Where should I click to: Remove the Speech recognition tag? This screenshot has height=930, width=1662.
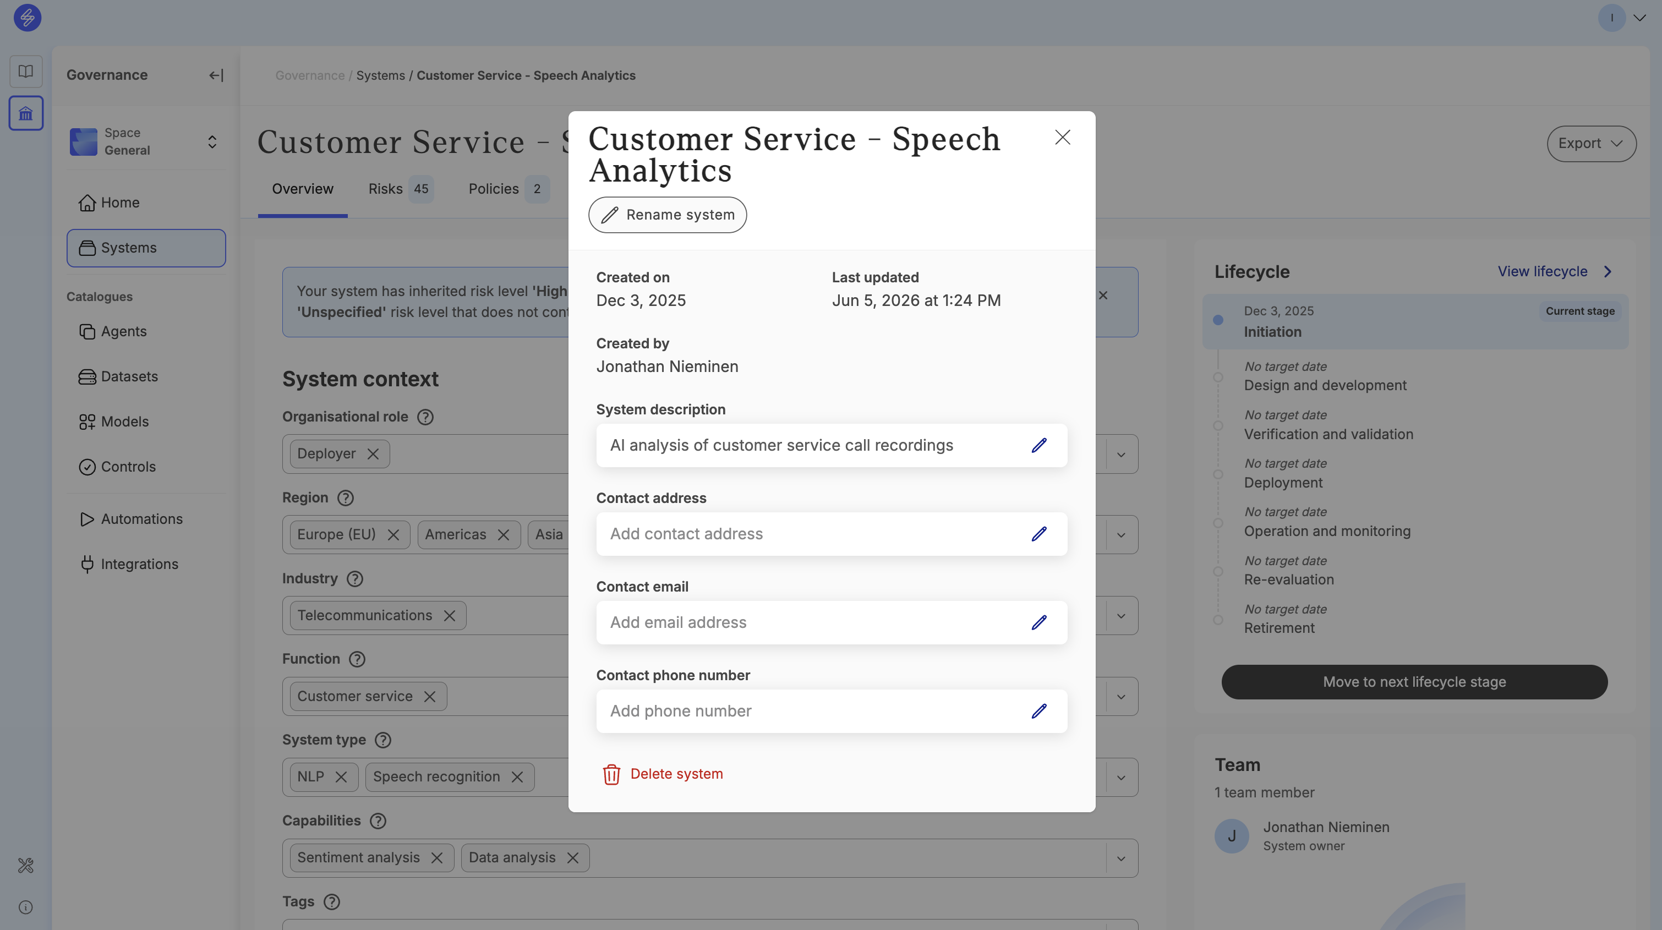tap(517, 777)
